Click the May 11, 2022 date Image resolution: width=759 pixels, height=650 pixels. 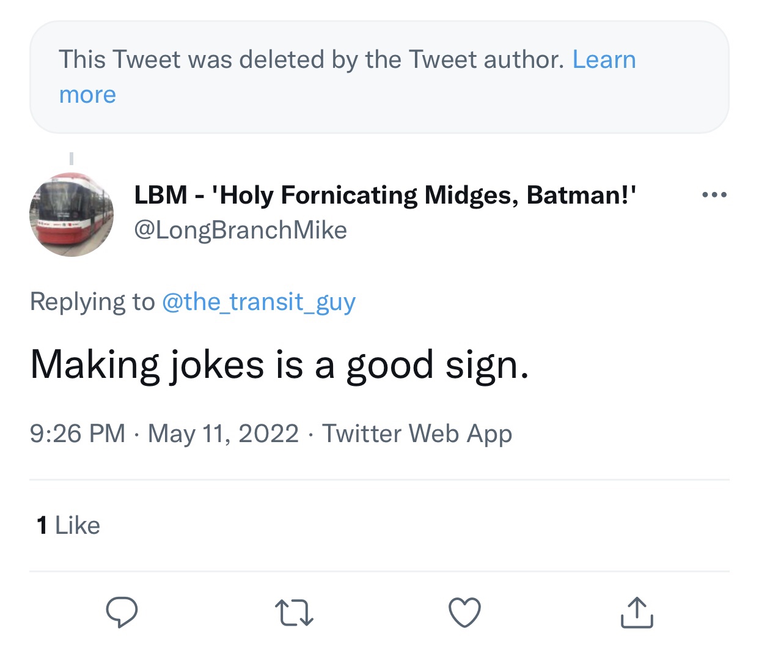tap(223, 434)
